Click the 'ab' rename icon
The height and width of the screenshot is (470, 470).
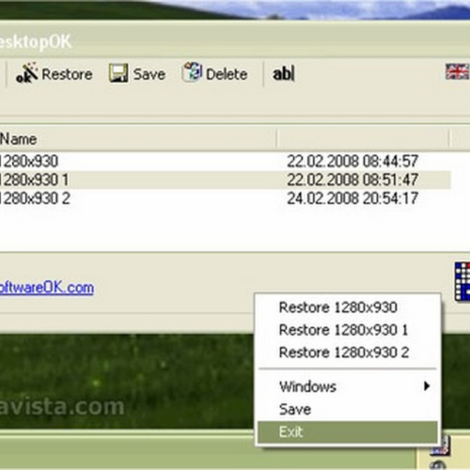pos(284,74)
